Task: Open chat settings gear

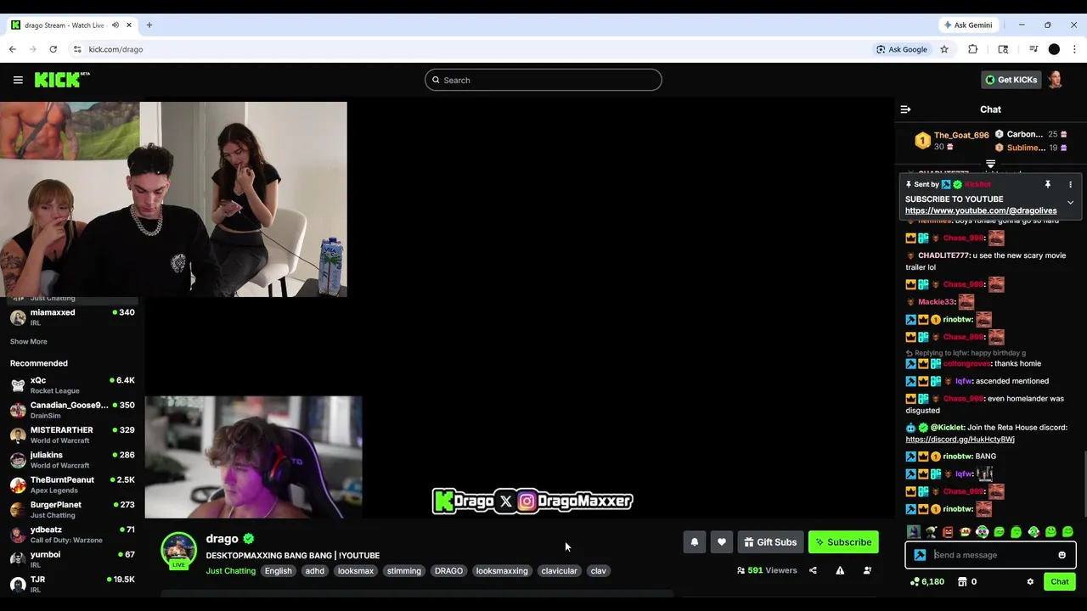Action: pos(1030,582)
